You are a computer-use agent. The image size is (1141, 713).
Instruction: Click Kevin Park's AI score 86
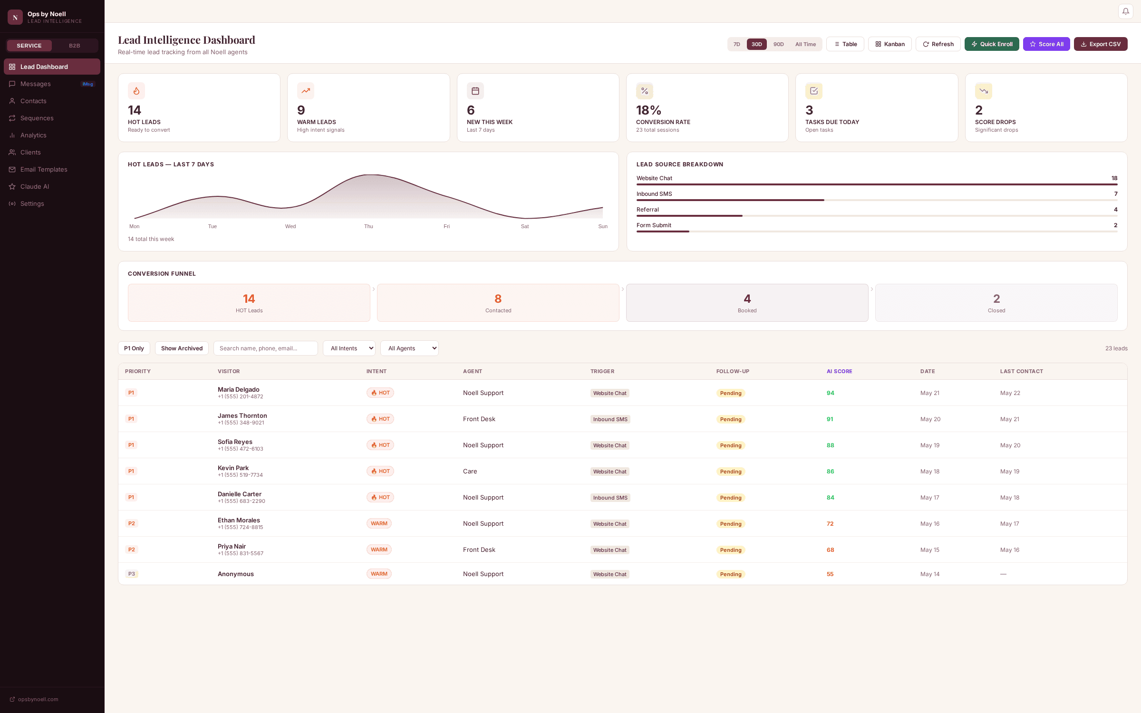[831, 472]
